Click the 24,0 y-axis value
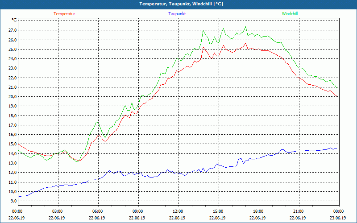This screenshot has height=223, width=357. (13, 59)
